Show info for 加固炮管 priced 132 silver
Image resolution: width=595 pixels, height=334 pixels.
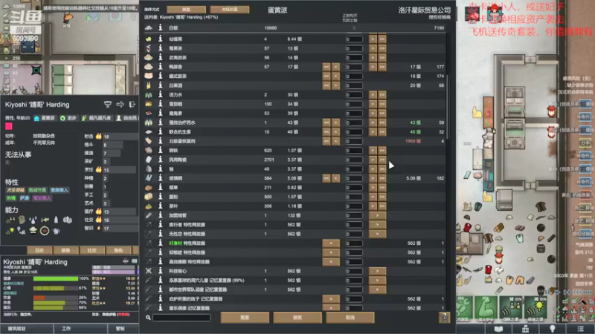[x=161, y=215]
